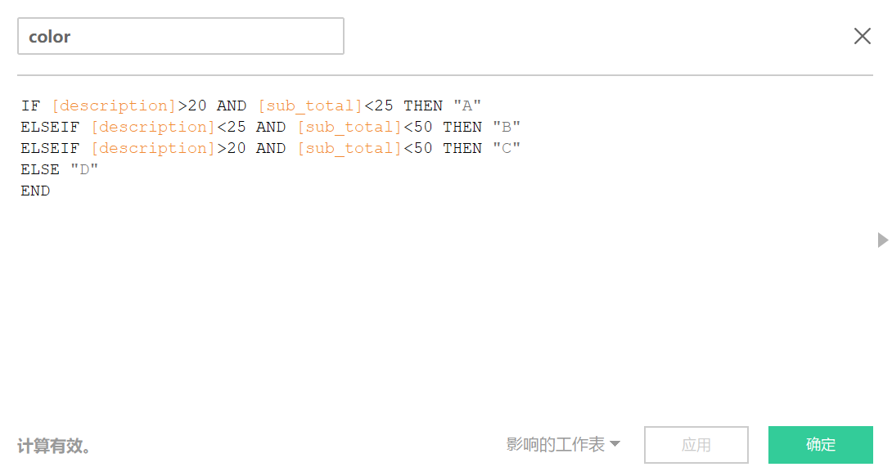Click [description] in the second line
Screen dimensions: 892x476
click(x=153, y=127)
